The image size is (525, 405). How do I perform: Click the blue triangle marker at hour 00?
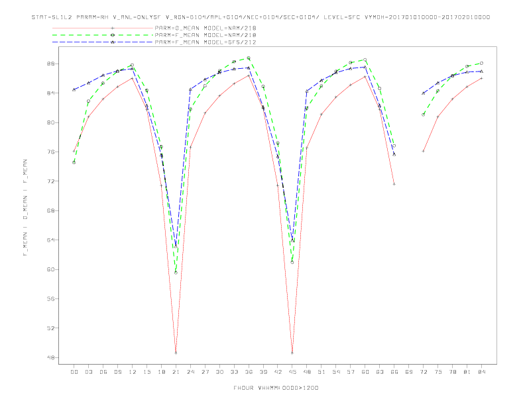74,89
